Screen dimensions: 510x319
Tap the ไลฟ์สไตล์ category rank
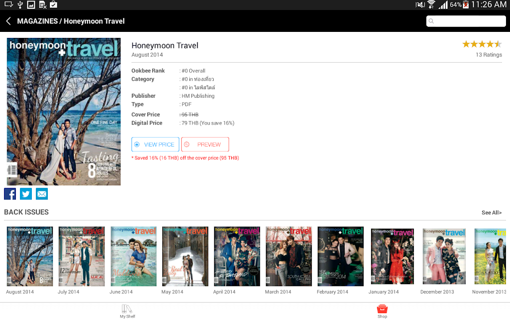pyautogui.click(x=198, y=87)
